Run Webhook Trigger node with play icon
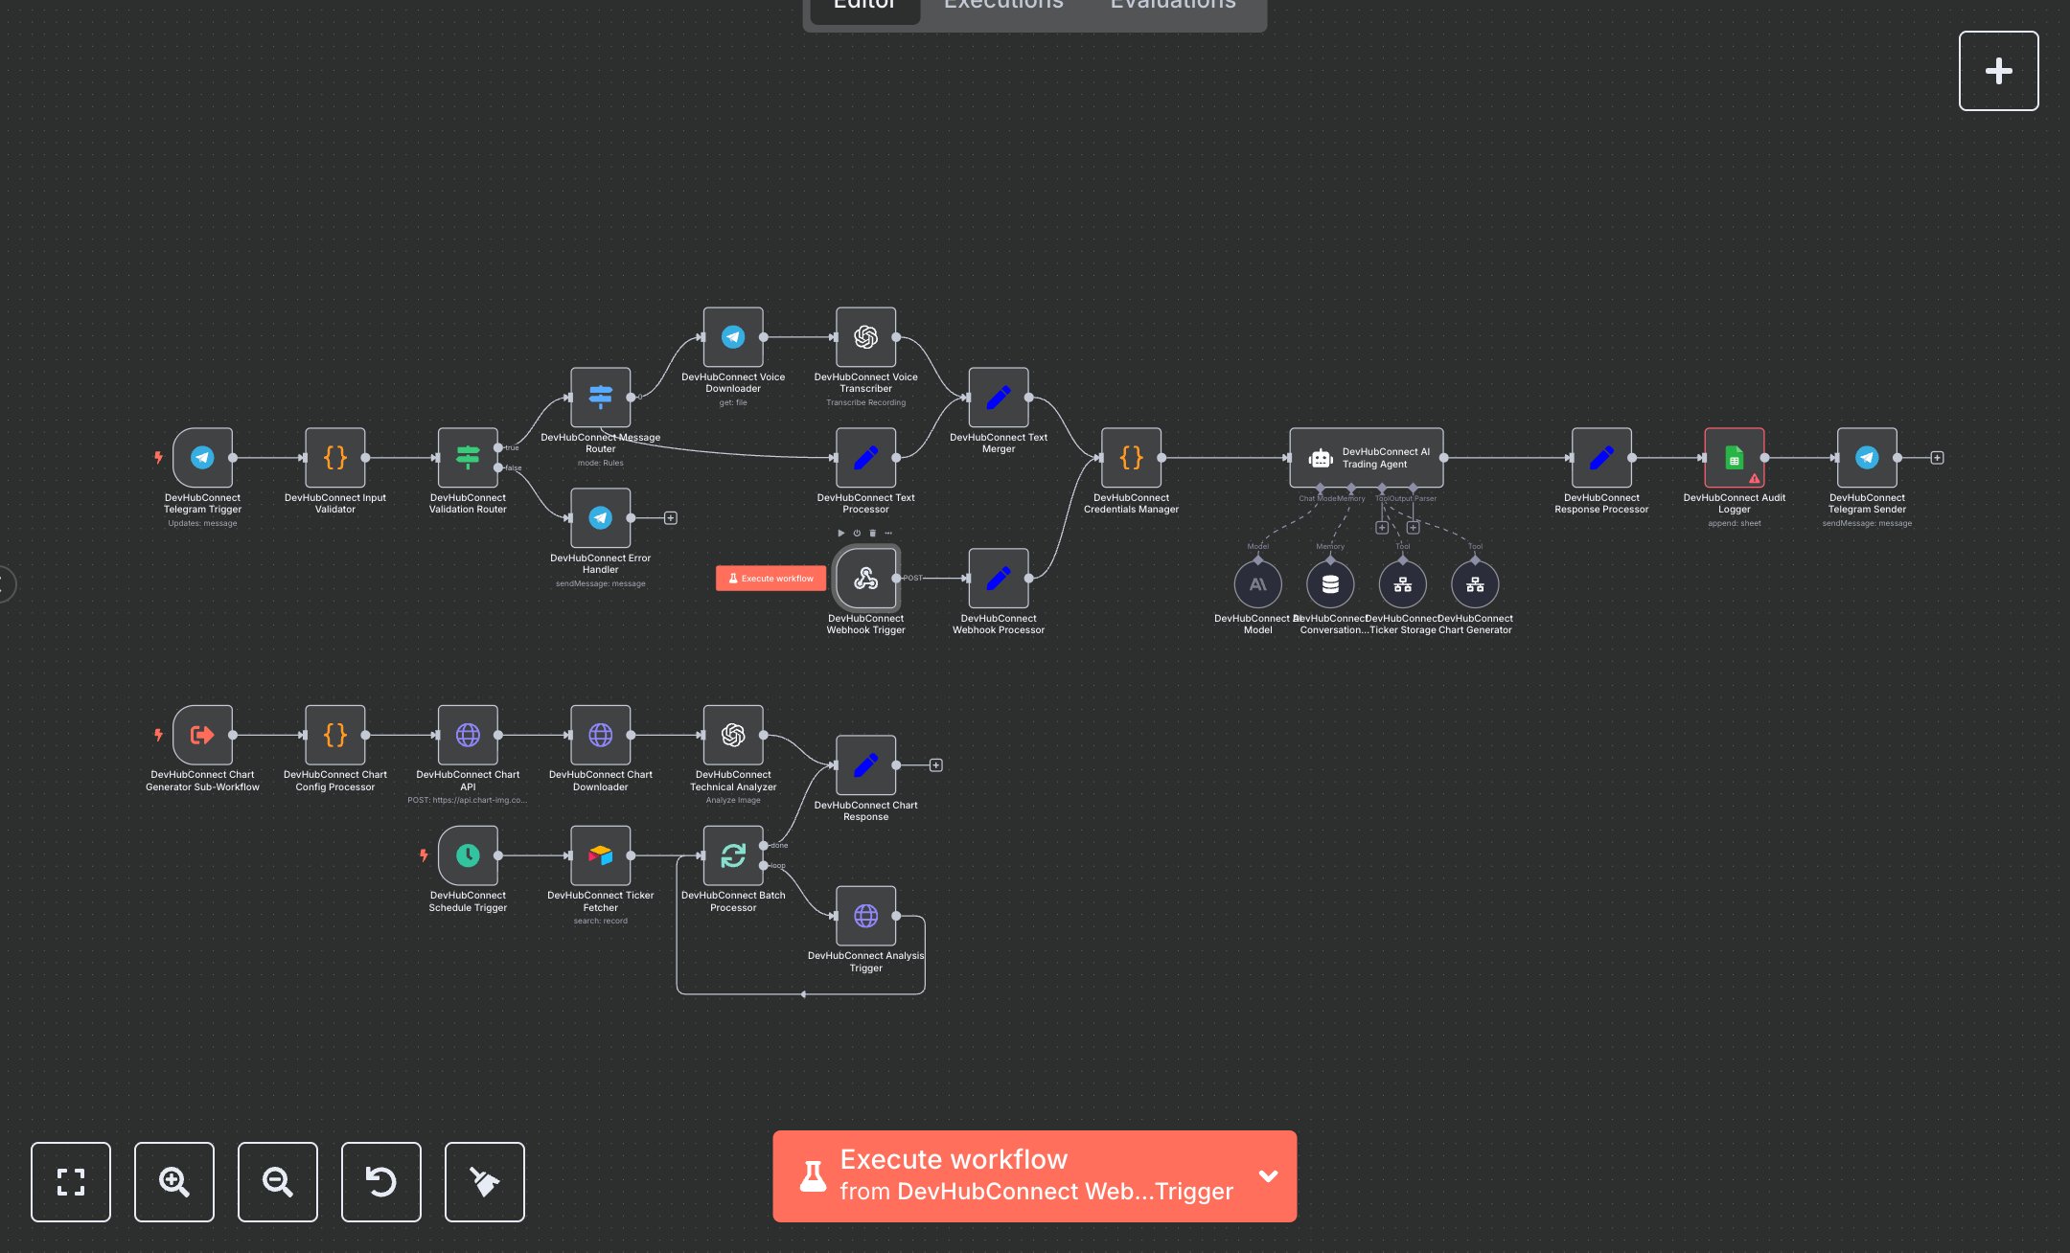Viewport: 2070px width, 1253px height. pos(840,533)
